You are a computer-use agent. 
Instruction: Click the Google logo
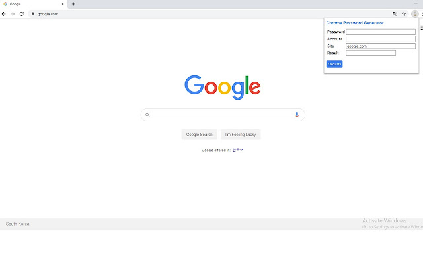(223, 87)
